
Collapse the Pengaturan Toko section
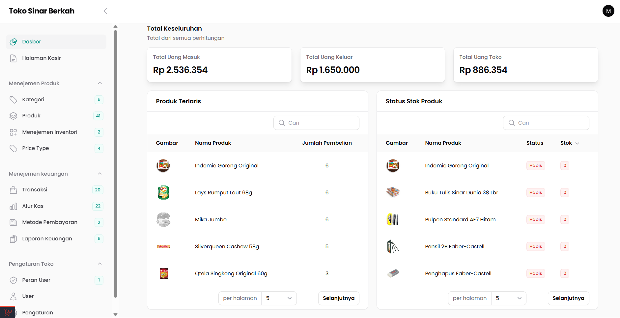click(x=100, y=264)
